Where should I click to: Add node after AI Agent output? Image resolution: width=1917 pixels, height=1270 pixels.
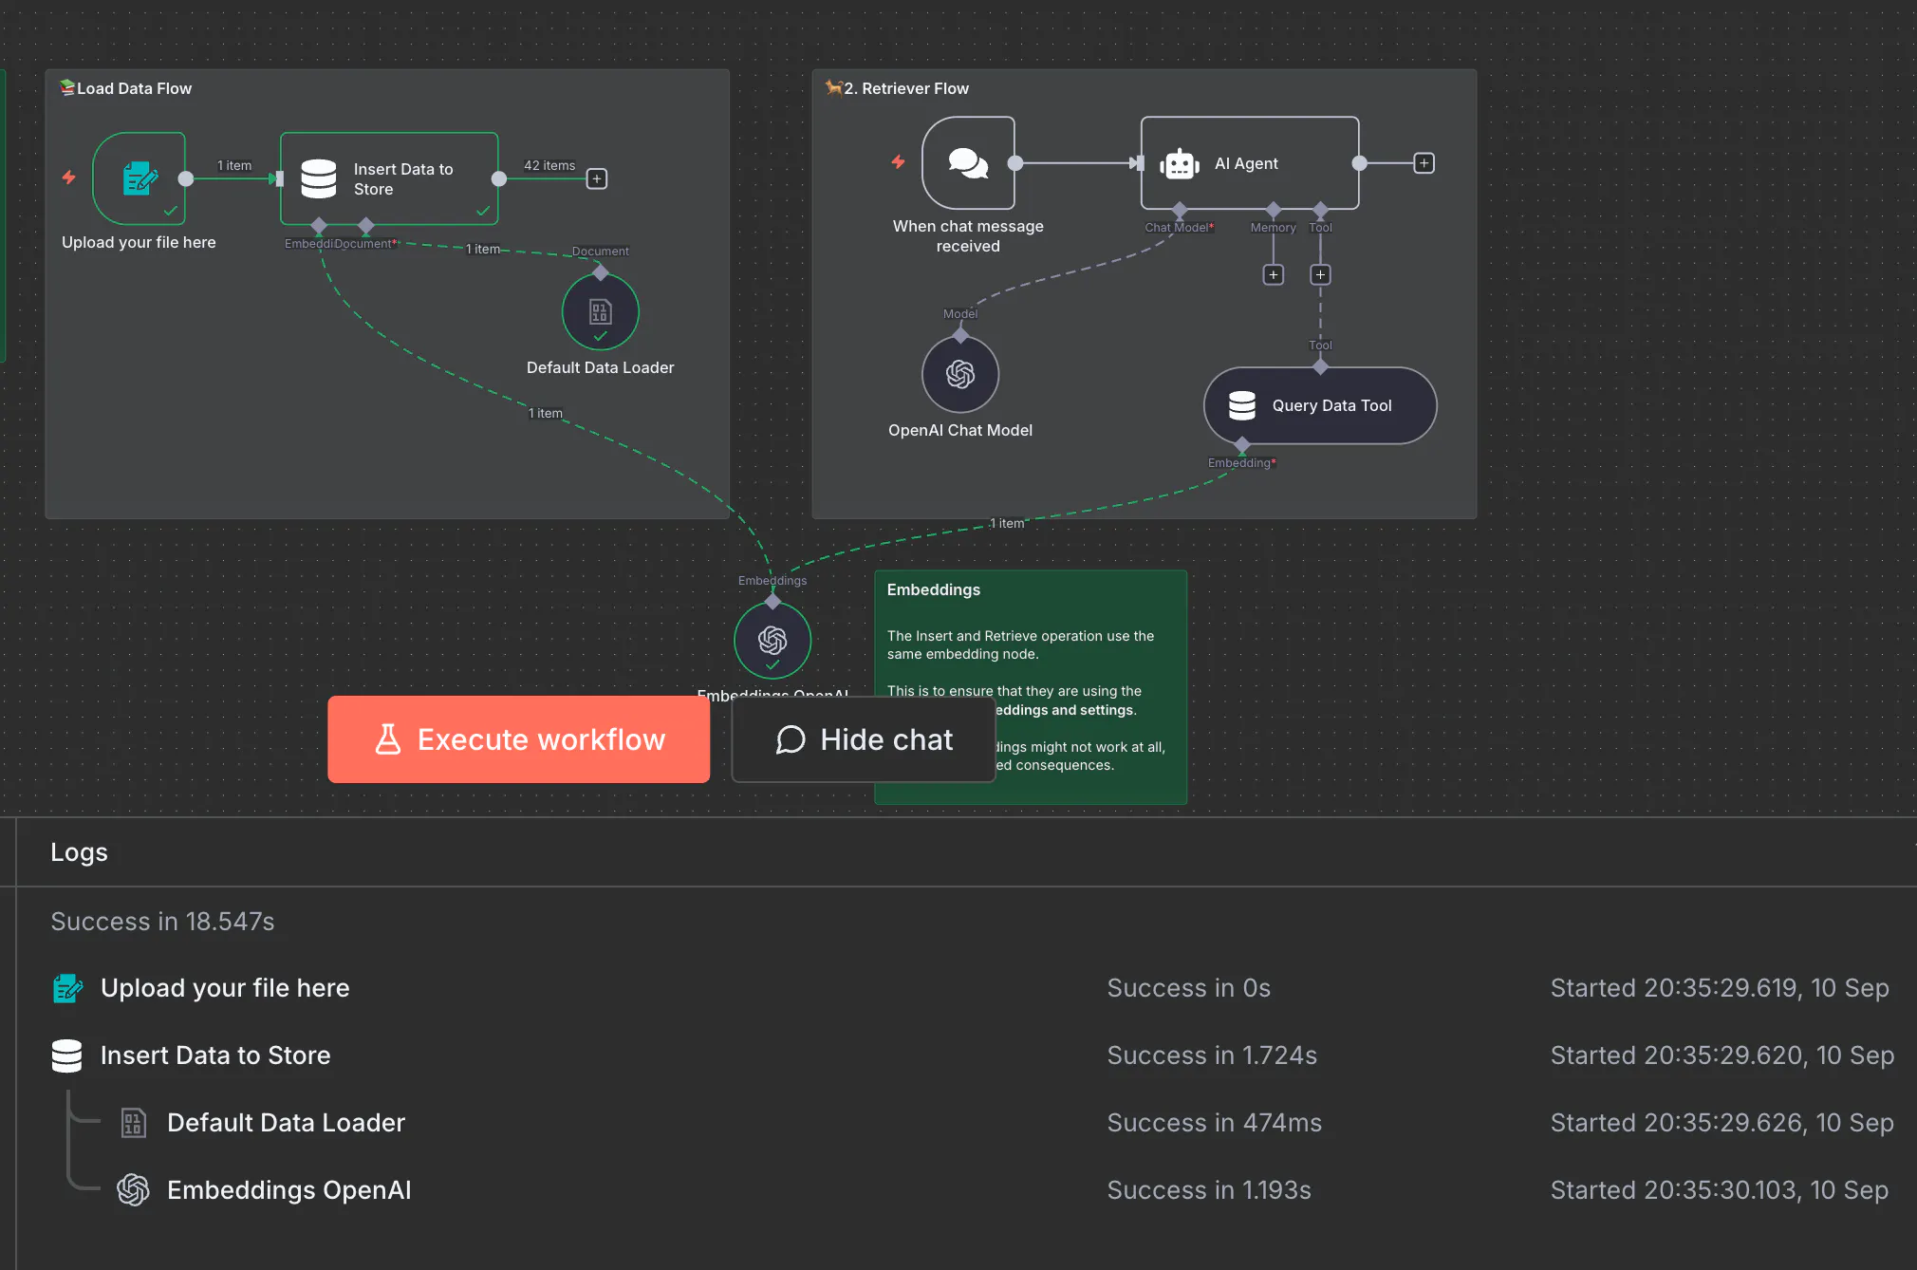[x=1424, y=163]
